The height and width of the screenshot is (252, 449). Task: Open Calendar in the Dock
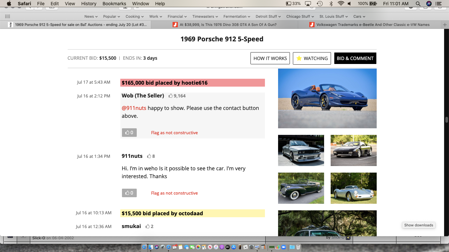pos(175,247)
